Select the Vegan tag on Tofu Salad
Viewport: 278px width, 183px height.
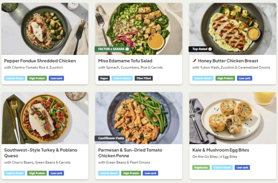click(x=104, y=78)
